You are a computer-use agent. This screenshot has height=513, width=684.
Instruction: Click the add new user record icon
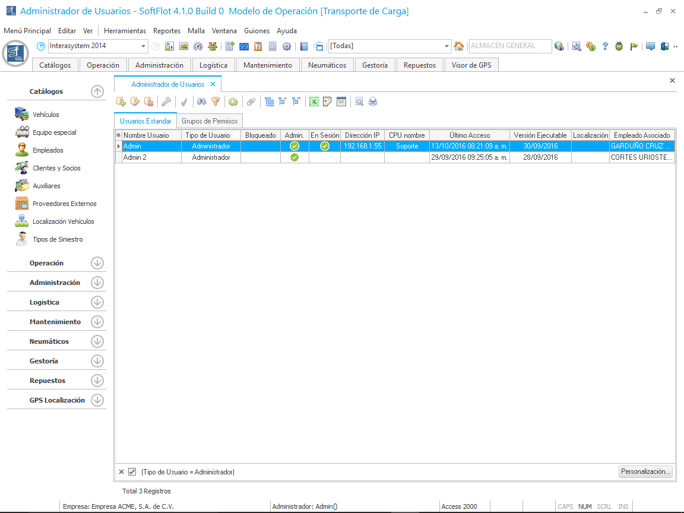(x=121, y=102)
